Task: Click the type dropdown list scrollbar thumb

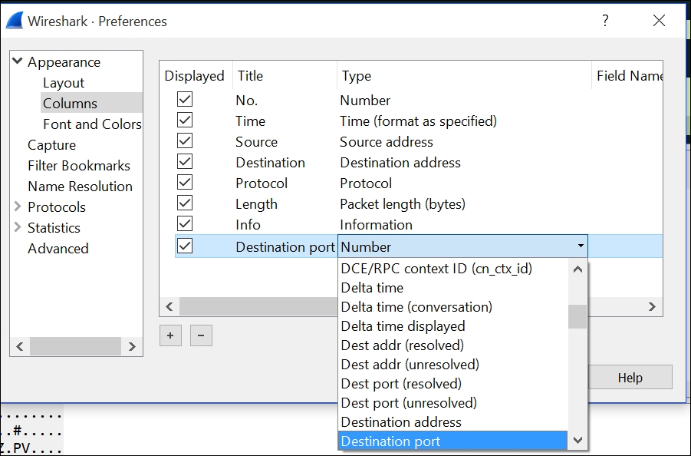Action: pos(577,316)
